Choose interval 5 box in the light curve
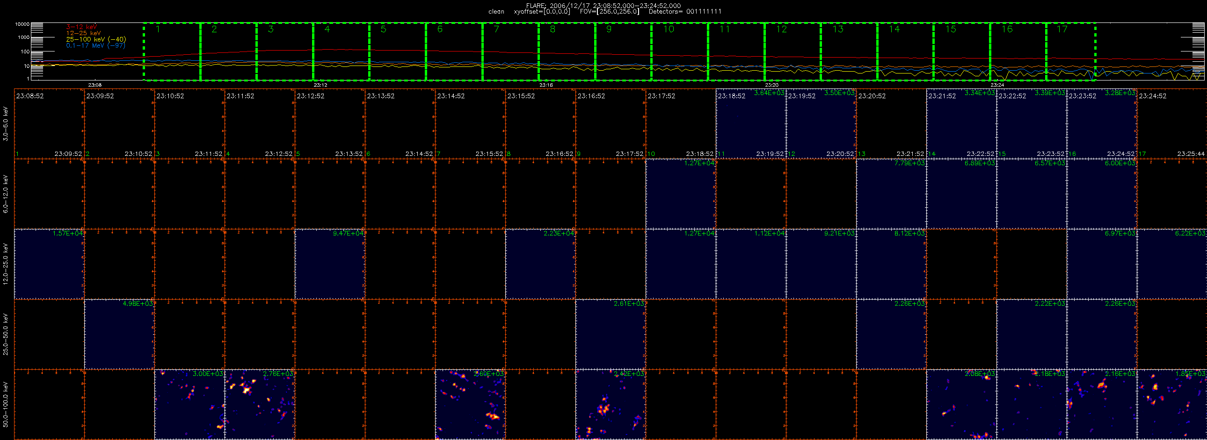 [397, 51]
